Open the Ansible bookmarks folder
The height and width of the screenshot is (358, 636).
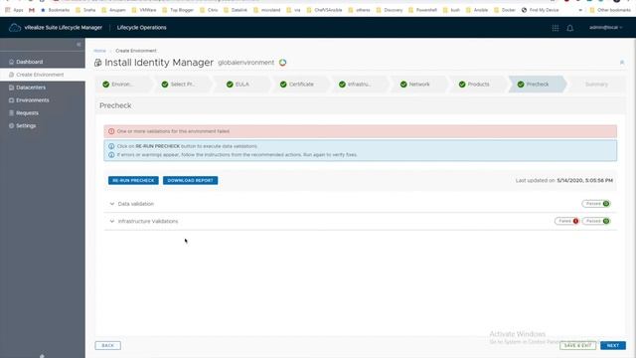477,10
